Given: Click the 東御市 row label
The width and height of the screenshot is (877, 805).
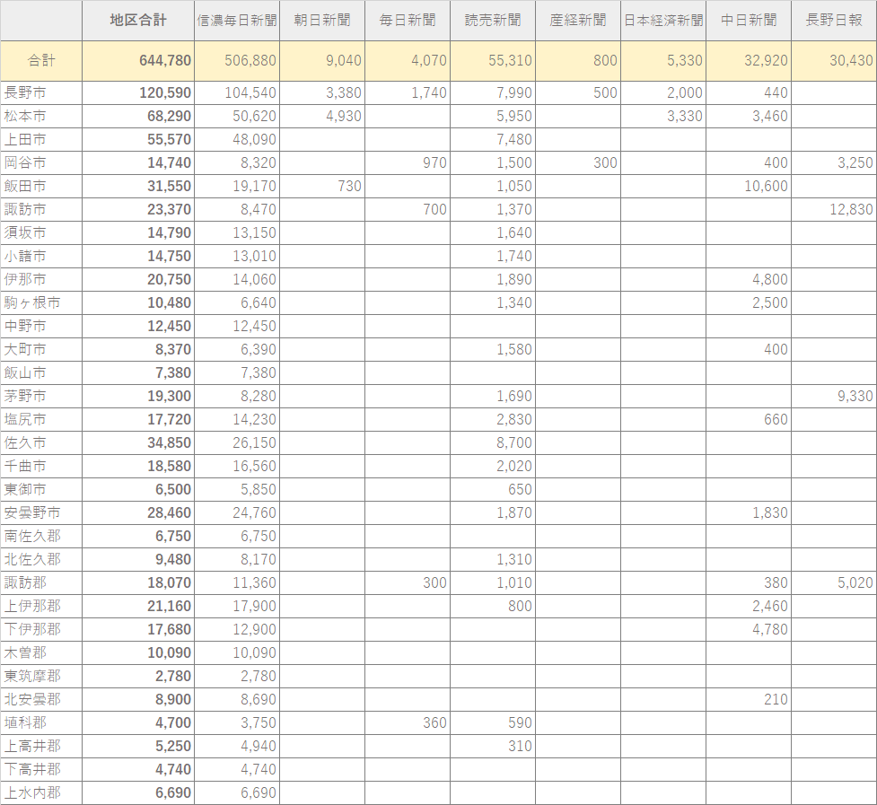Looking at the screenshot, I should (x=41, y=489).
